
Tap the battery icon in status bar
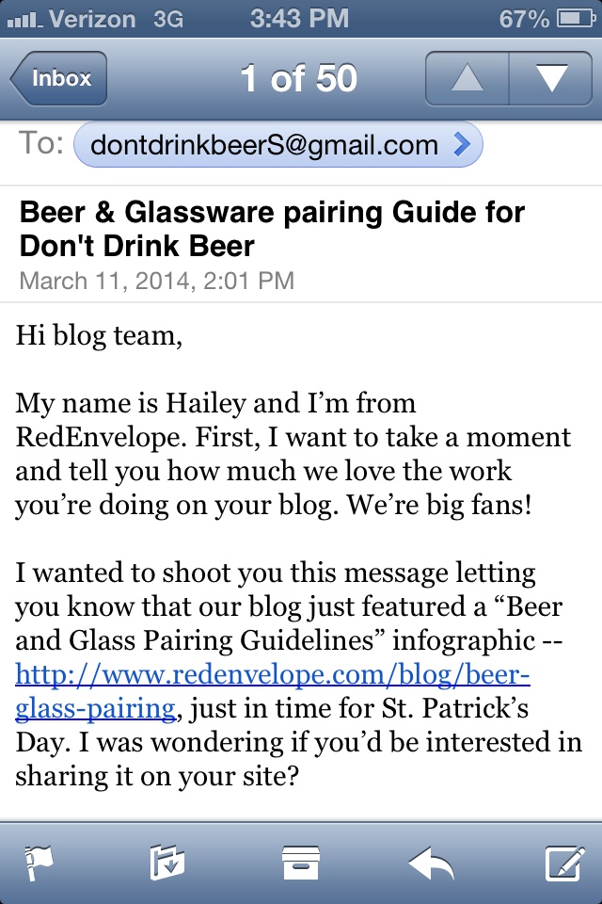tap(574, 18)
